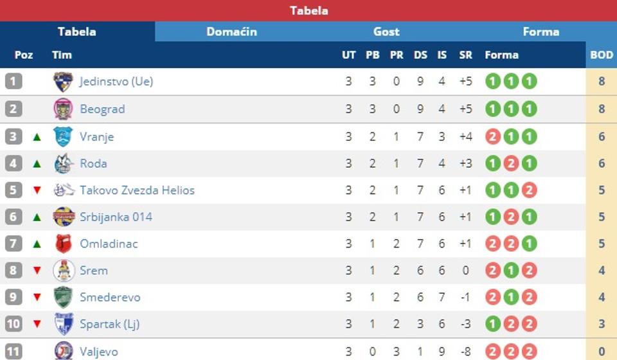The image size is (617, 360).
Task: Click the Spartak (Lj) team crest
Action: tap(63, 324)
